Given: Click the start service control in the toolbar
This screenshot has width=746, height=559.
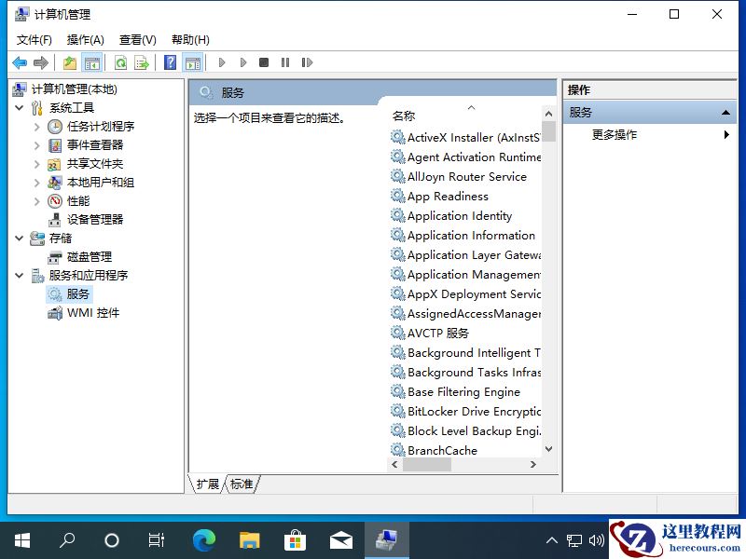Looking at the screenshot, I should pos(222,62).
